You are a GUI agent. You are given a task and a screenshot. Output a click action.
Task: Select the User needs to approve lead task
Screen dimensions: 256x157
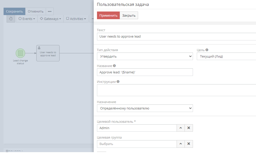(x=48, y=53)
